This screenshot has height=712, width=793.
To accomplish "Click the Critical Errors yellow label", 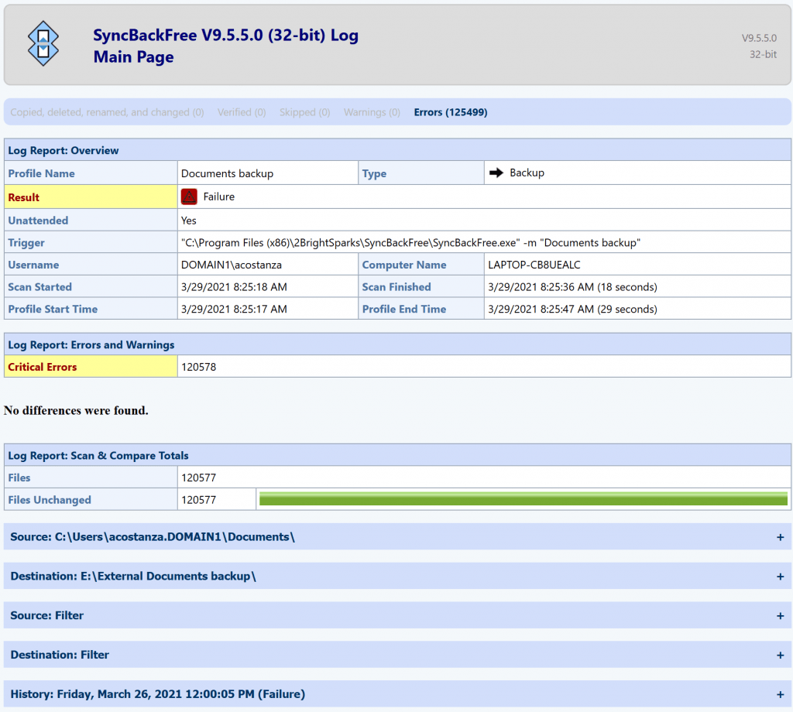I will pos(91,366).
